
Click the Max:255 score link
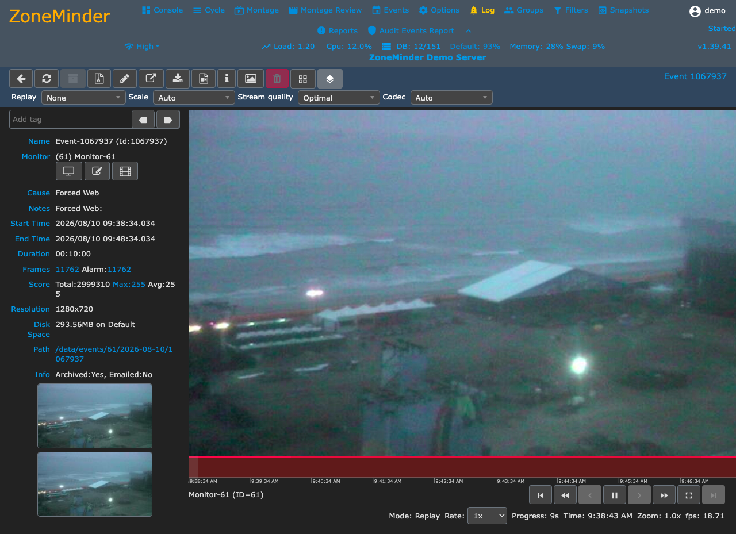pos(129,284)
